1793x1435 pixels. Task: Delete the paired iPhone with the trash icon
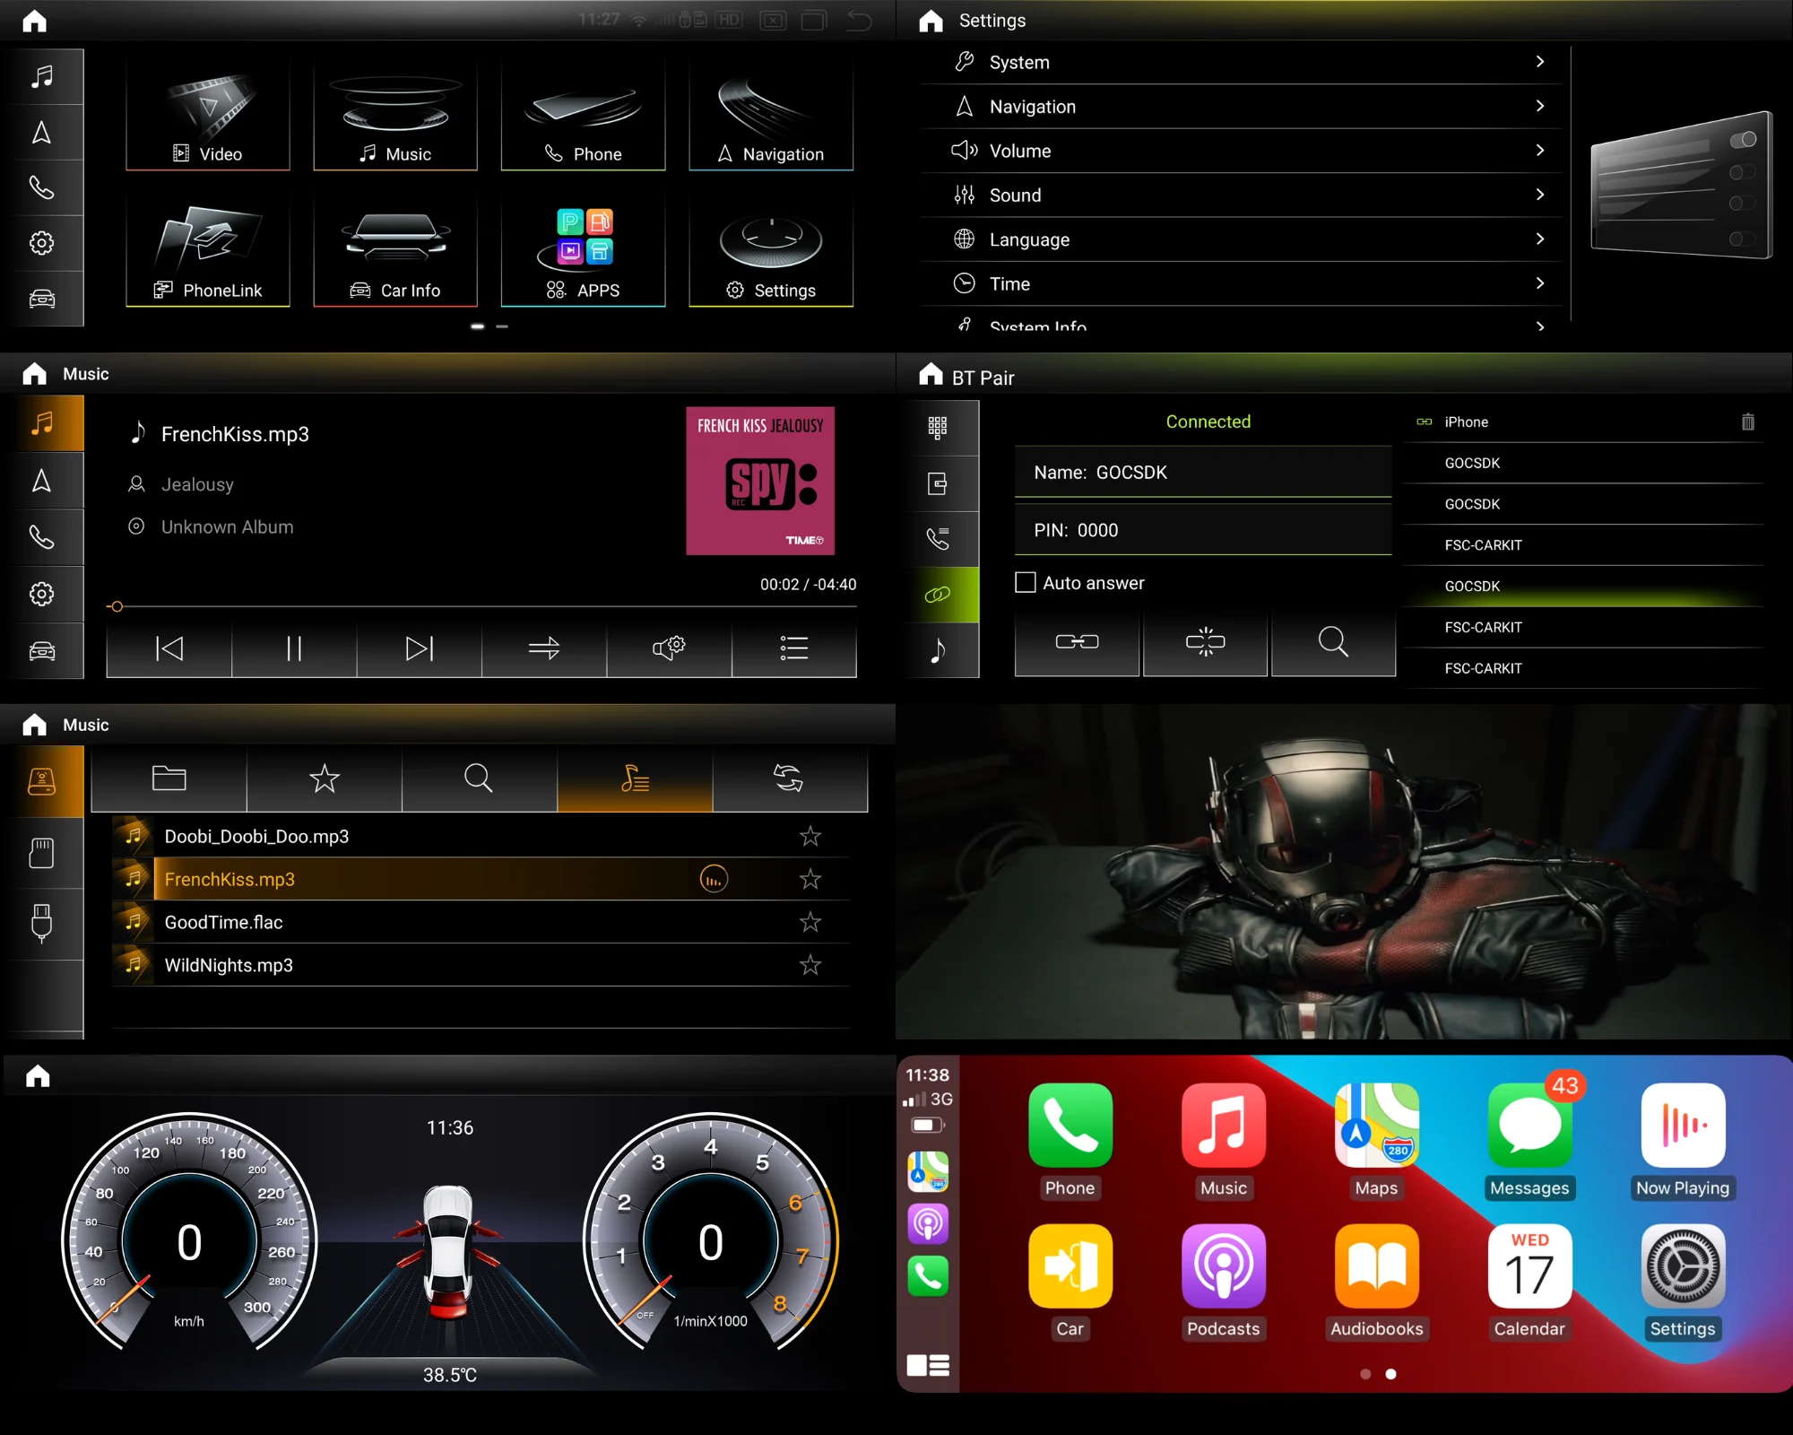point(1747,422)
